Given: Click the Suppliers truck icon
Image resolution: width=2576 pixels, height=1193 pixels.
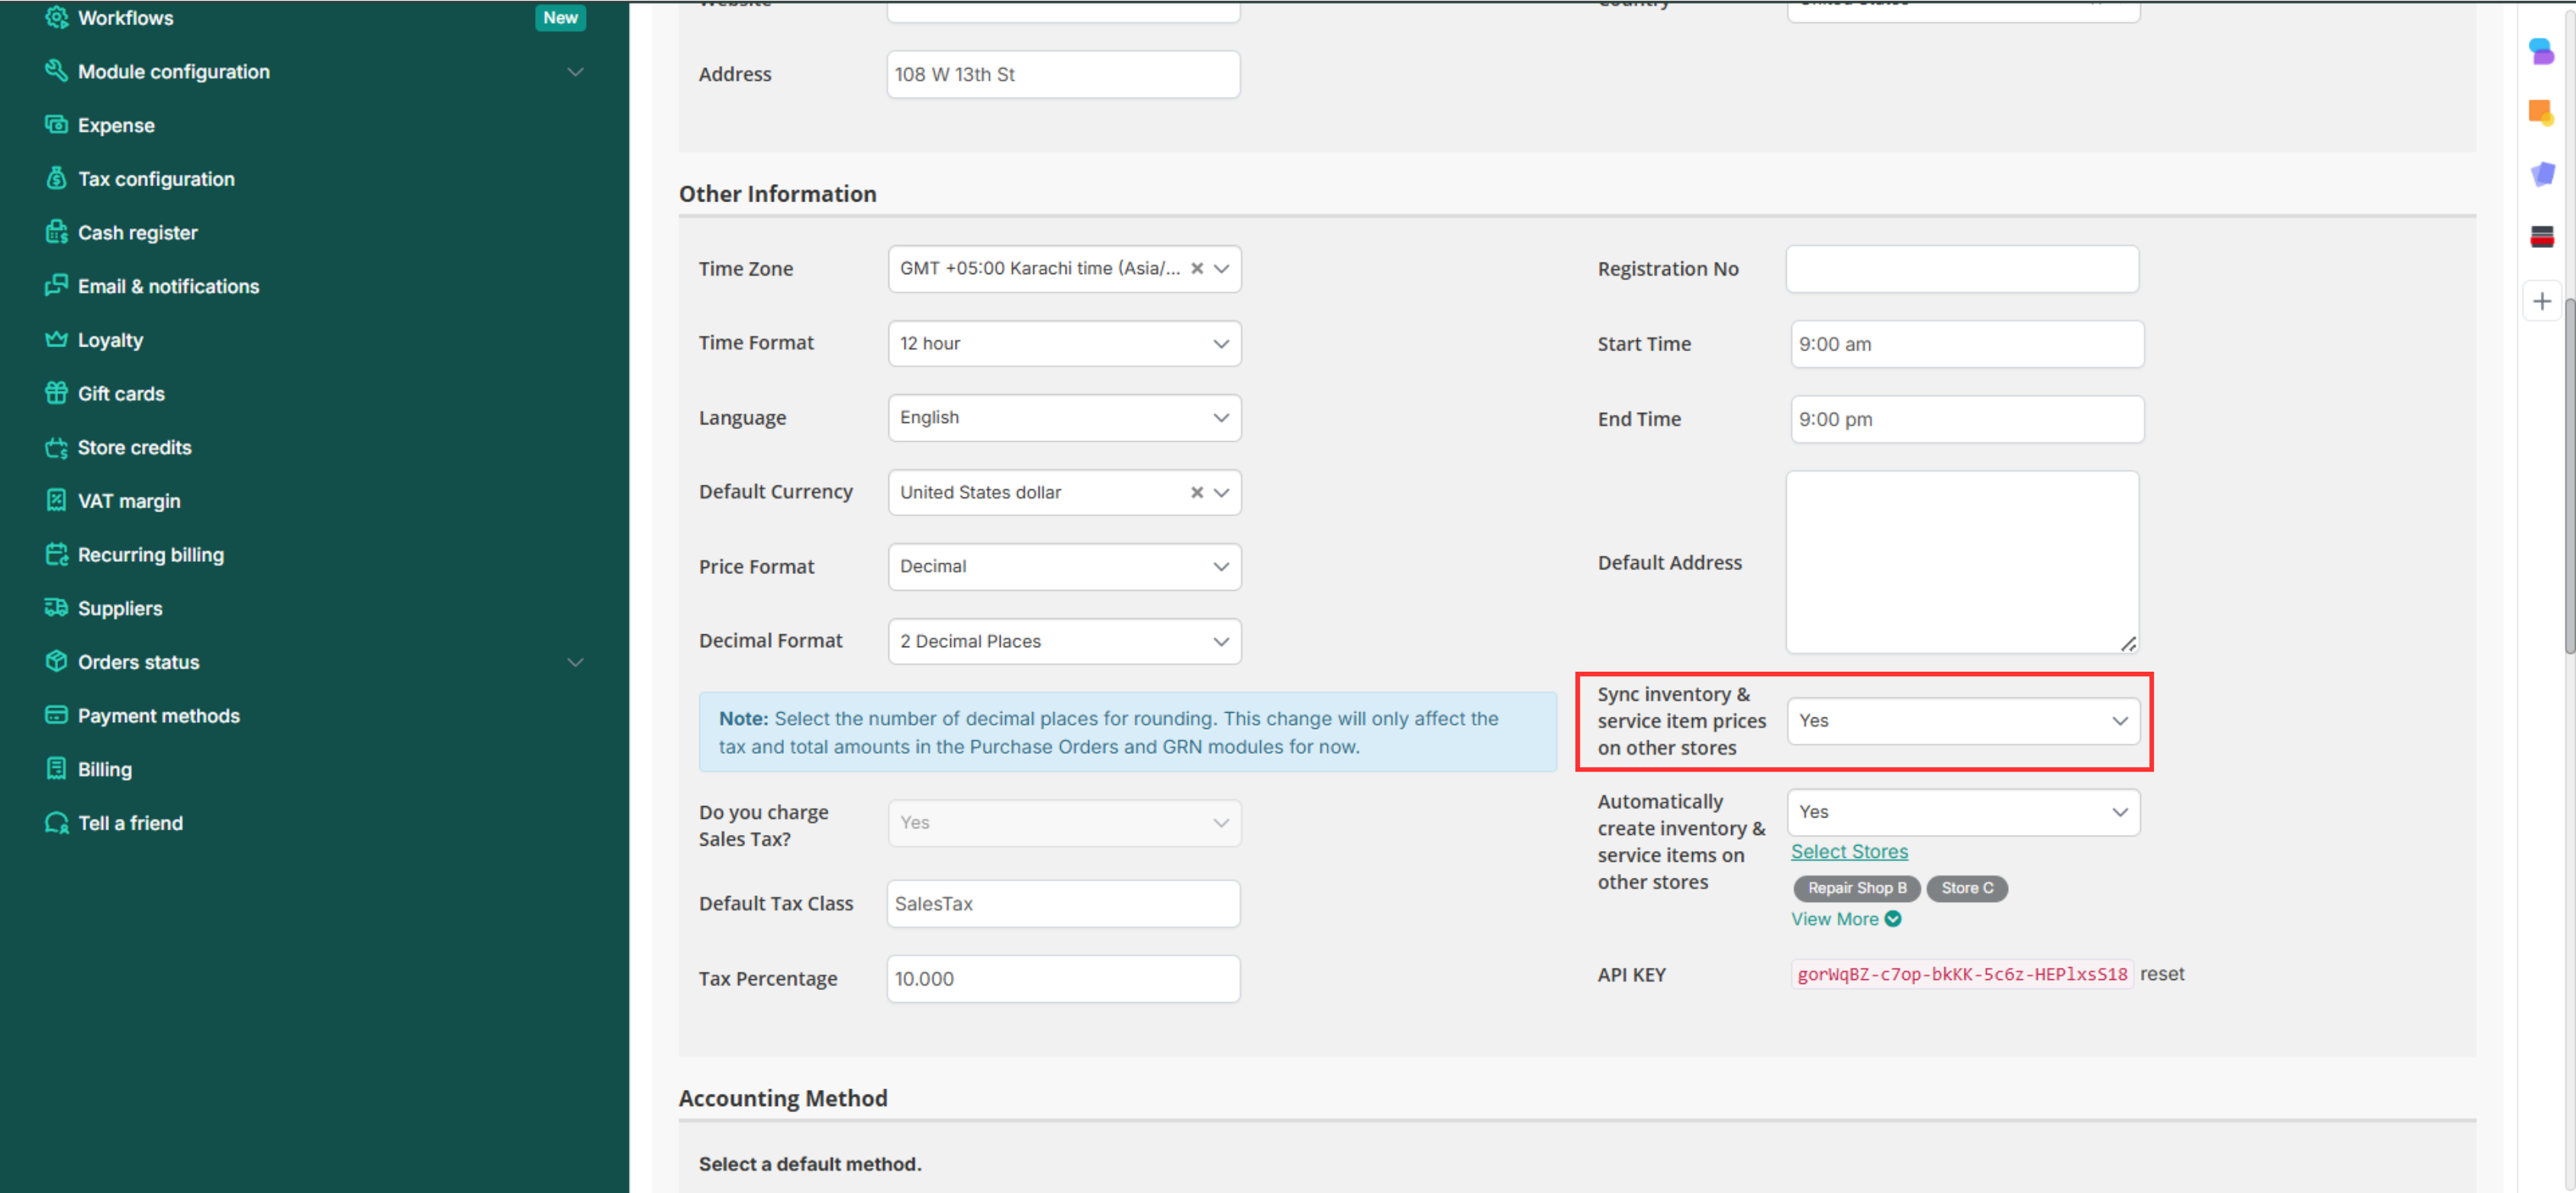Looking at the screenshot, I should 56,608.
